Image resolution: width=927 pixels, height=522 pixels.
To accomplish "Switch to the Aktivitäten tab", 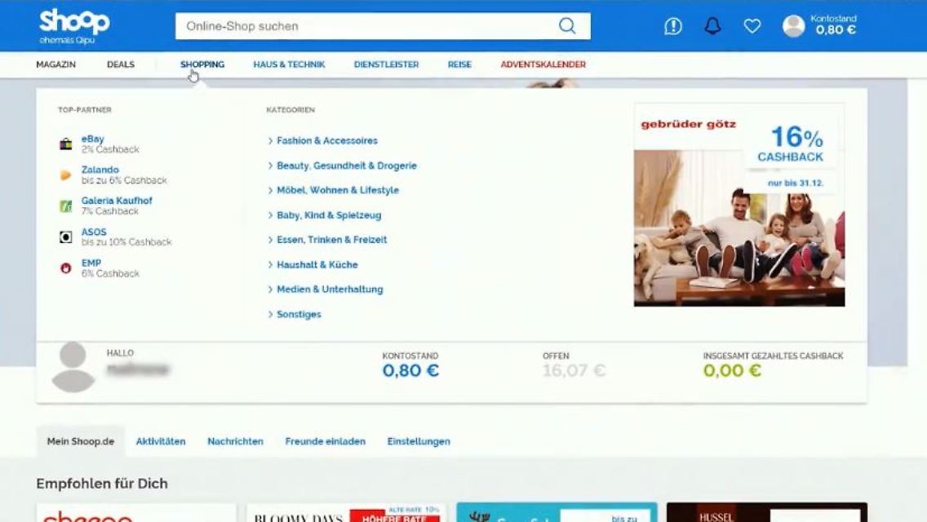I will (161, 441).
